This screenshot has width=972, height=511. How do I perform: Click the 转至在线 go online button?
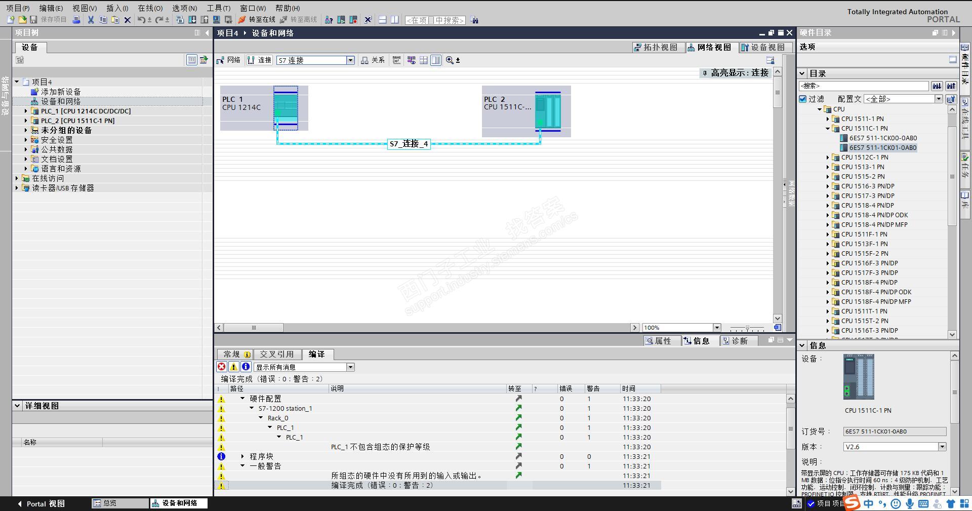257,20
